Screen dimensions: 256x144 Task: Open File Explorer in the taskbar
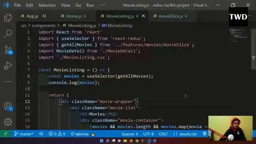point(125,141)
